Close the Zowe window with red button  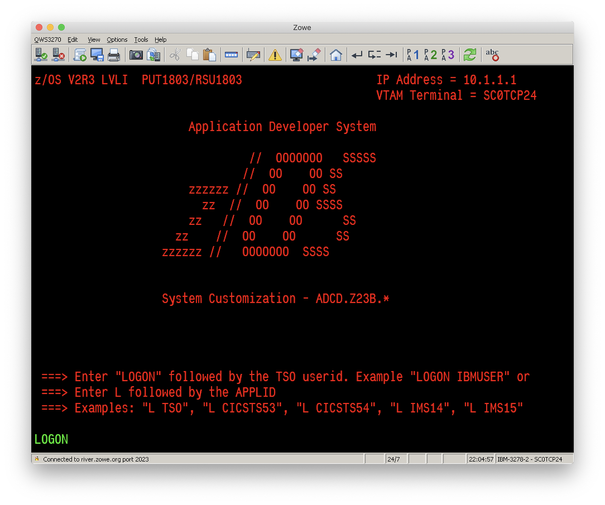39,27
